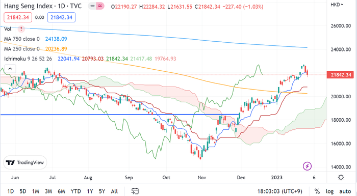Click the Ichimoku value 19764.93
Image resolution: width=357 pixels, height=196 pixels.
click(x=165, y=59)
